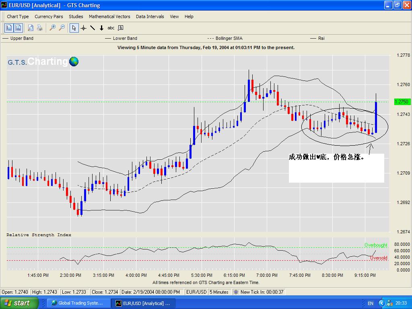Click EUR/USD [Analytical] taskbar button
This screenshot has width=412, height=309.
tap(143, 303)
